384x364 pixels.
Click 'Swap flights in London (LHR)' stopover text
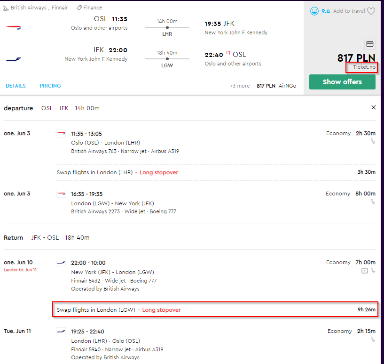pos(94,172)
